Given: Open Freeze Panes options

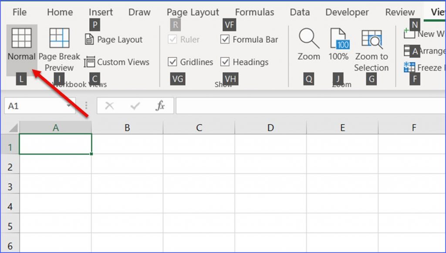Looking at the screenshot, I should pyautogui.click(x=424, y=67).
